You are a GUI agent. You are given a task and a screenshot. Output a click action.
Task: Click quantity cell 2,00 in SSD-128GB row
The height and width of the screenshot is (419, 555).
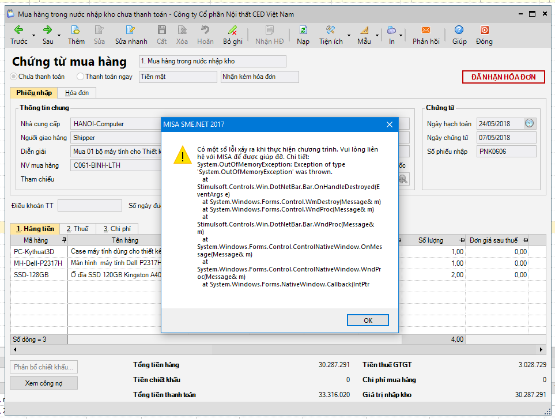(433, 275)
